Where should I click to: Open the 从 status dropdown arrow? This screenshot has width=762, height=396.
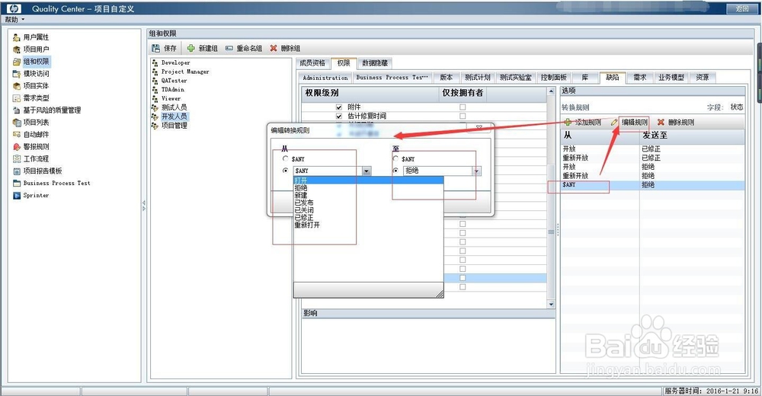pyautogui.click(x=367, y=171)
